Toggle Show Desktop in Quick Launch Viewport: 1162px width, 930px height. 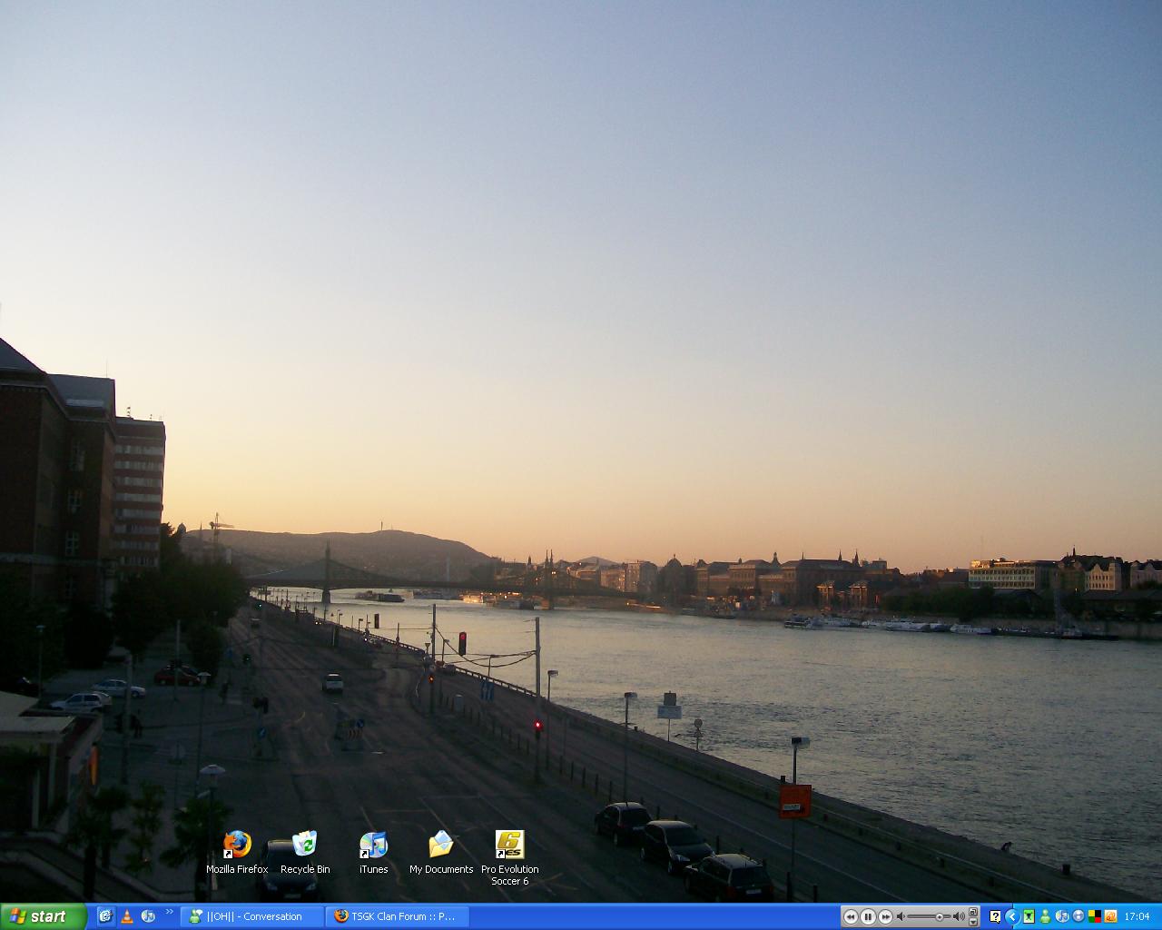click(x=106, y=917)
